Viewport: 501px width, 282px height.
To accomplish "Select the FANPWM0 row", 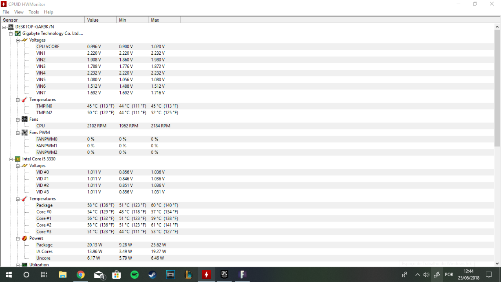I will coord(247,139).
